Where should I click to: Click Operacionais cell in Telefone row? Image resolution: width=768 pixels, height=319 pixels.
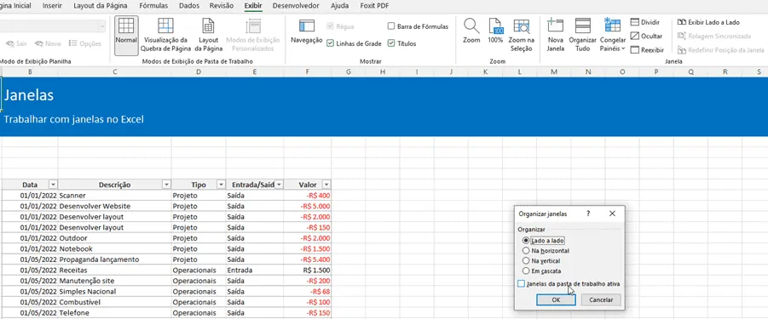(199, 313)
